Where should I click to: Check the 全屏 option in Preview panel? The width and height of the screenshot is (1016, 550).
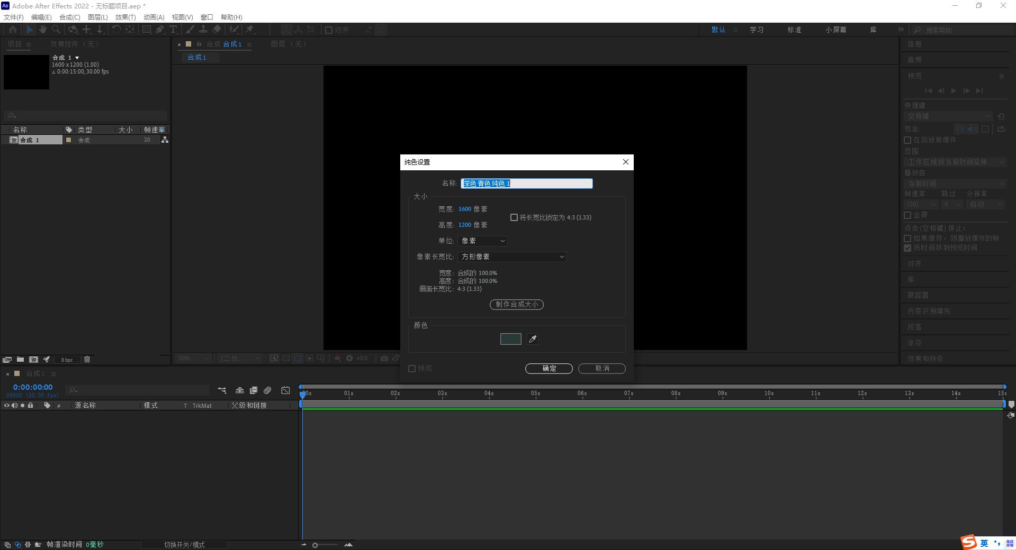907,215
